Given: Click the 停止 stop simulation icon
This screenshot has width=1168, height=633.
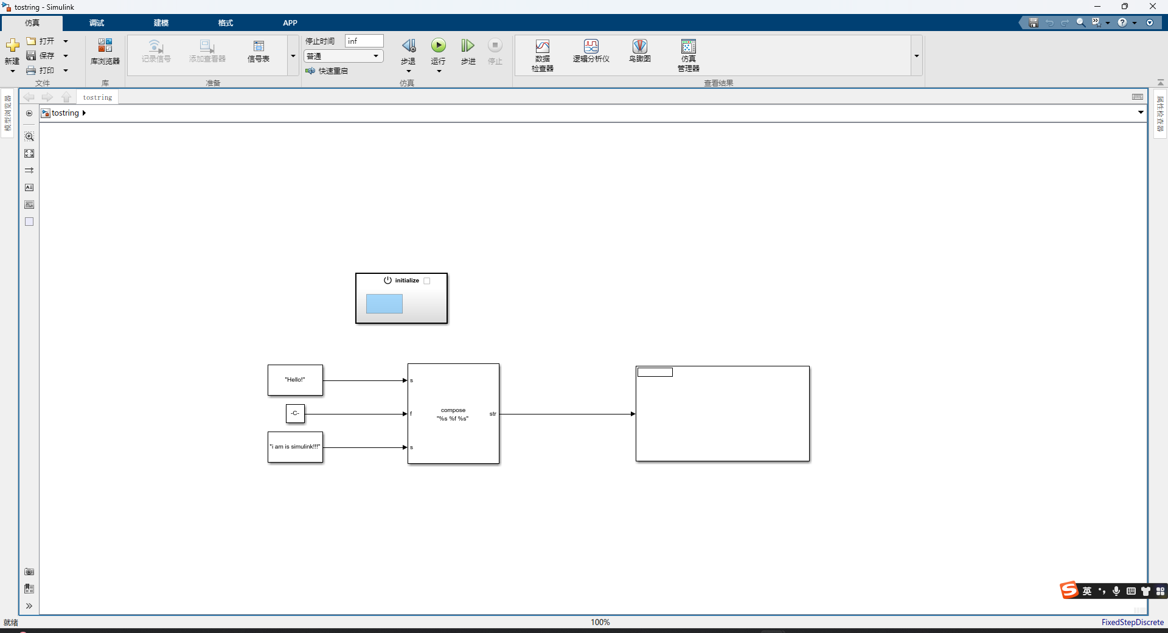Looking at the screenshot, I should (495, 46).
